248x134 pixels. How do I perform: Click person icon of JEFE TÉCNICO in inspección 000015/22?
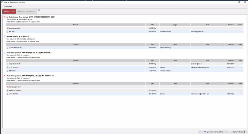pyautogui.click(x=7, y=67)
